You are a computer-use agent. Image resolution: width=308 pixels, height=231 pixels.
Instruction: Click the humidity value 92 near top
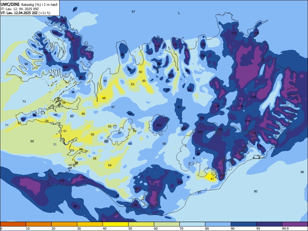[x=75, y=10]
